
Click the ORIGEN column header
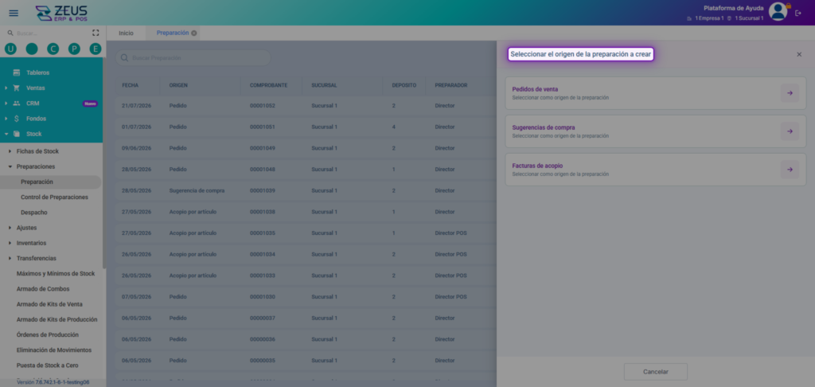coord(178,85)
